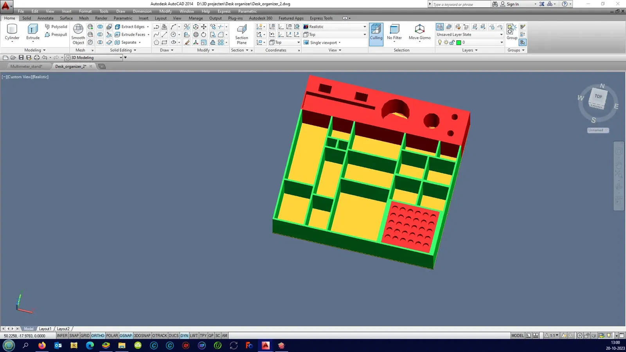Click the 3D Move tool in Modify
This screenshot has height=352, width=626.
pos(196,27)
